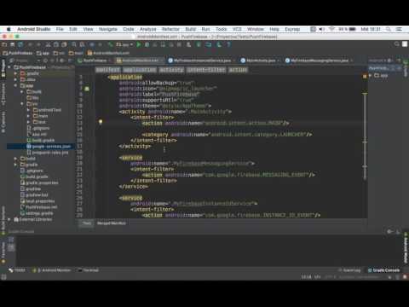Screen dimensions: 409x307
Task: Open the Tools menu
Action: (221, 29)
